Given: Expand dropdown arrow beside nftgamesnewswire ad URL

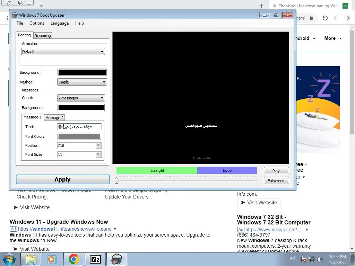Looking at the screenshot, I should pos(115,229).
